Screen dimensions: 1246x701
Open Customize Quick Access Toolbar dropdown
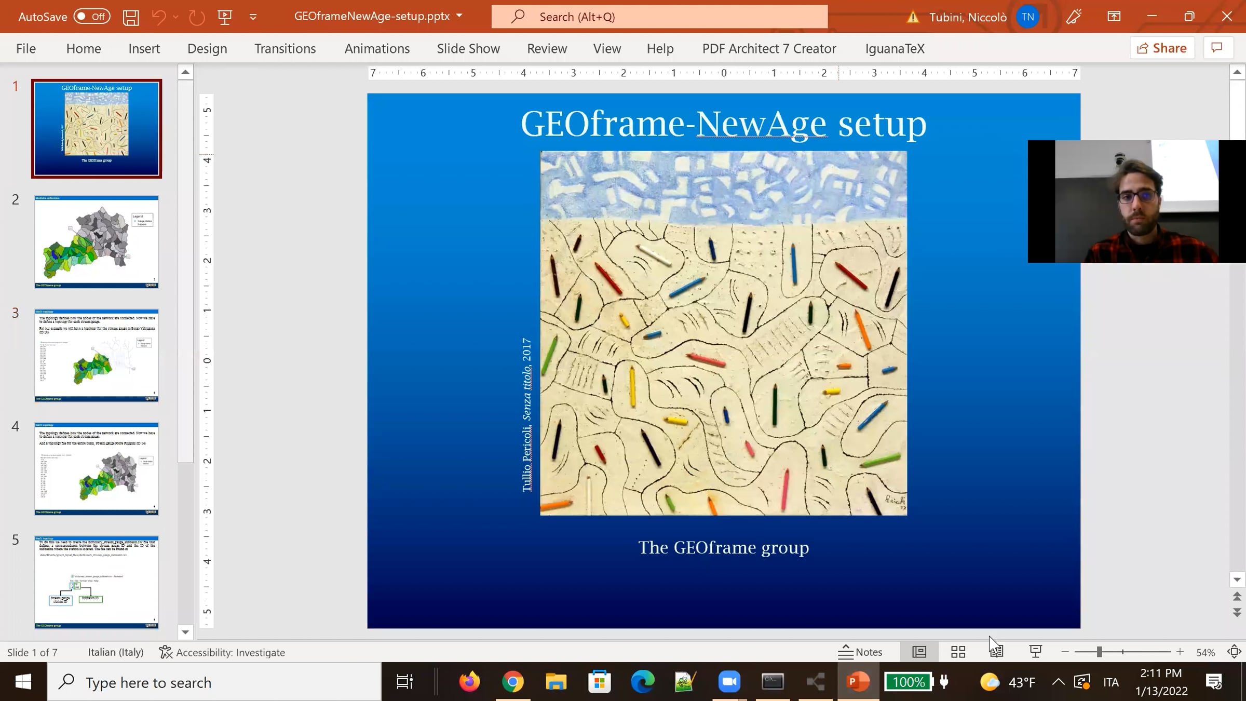click(253, 17)
